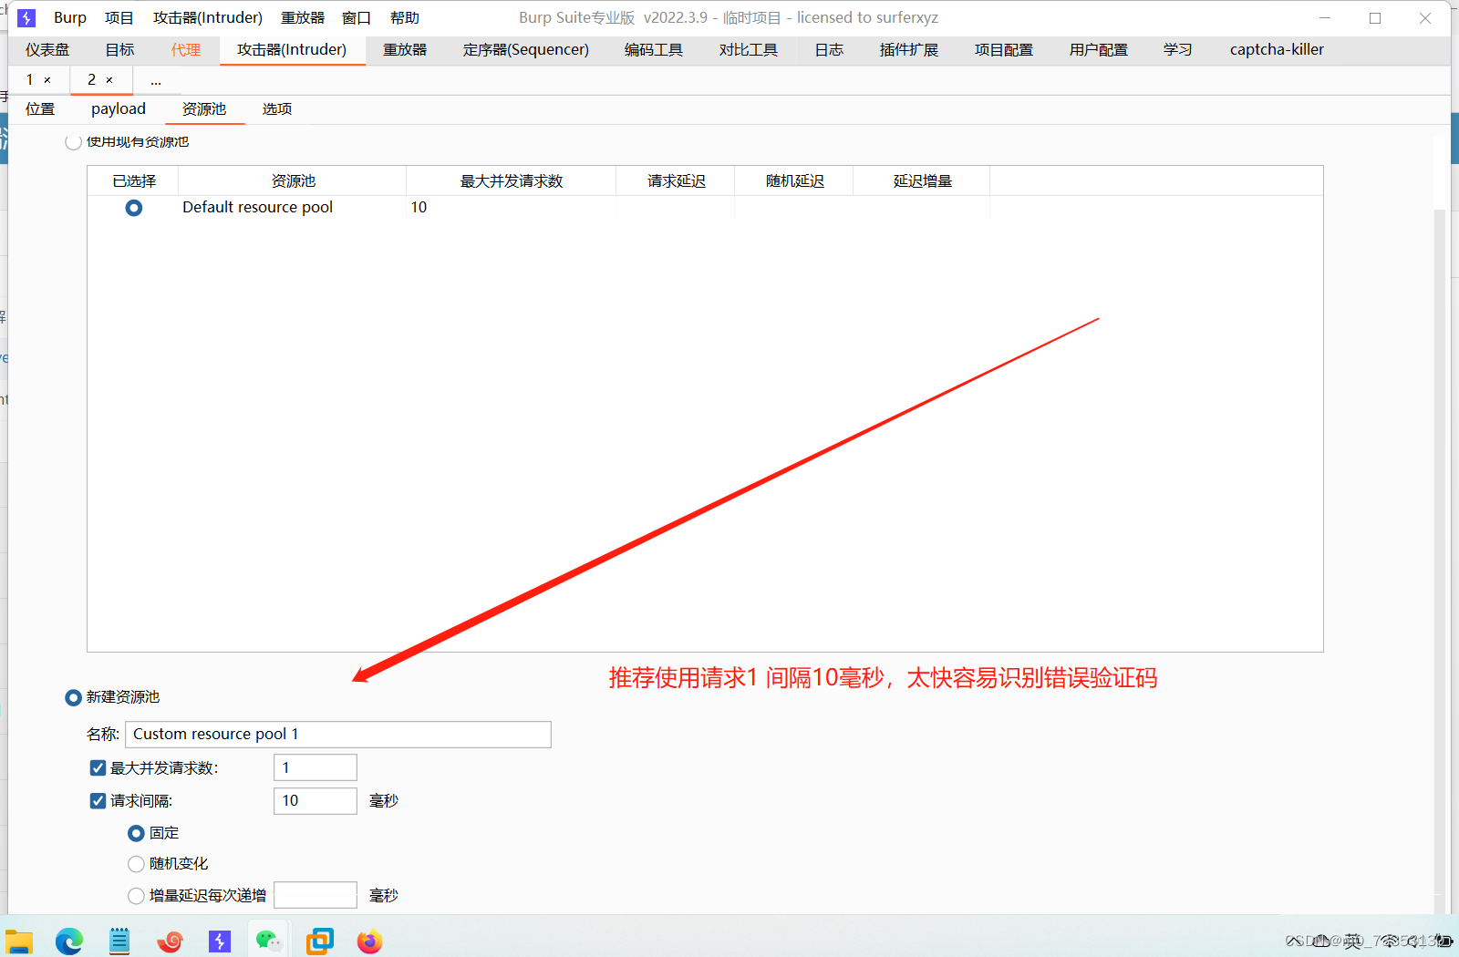Close Intruder attack tab 1
This screenshot has height=957, width=1459.
click(47, 80)
